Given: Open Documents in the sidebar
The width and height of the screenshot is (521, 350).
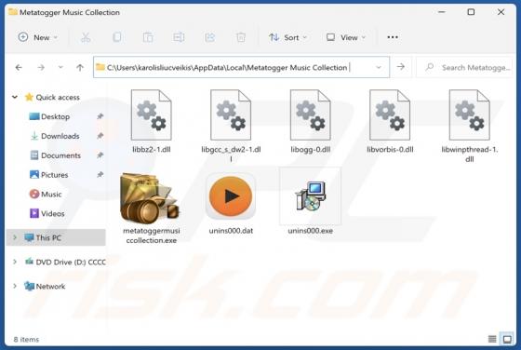Looking at the screenshot, I should click(x=56, y=155).
